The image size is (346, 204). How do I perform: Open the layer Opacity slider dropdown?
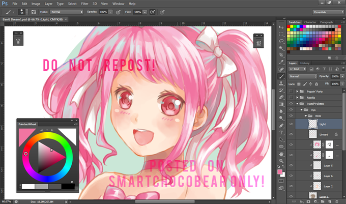pyautogui.click(x=342, y=76)
